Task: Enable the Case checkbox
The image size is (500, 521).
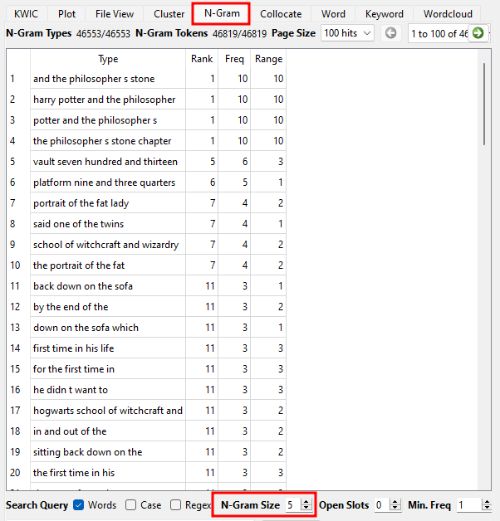Action: point(130,505)
